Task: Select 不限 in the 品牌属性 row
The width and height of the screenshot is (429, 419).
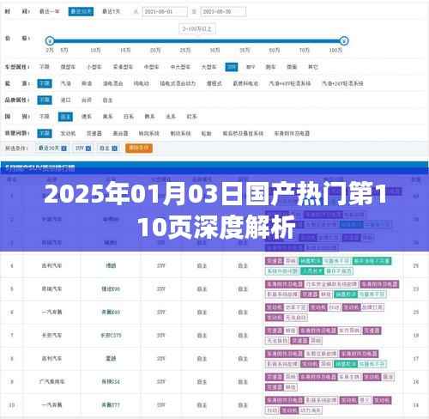Action: pos(45,100)
